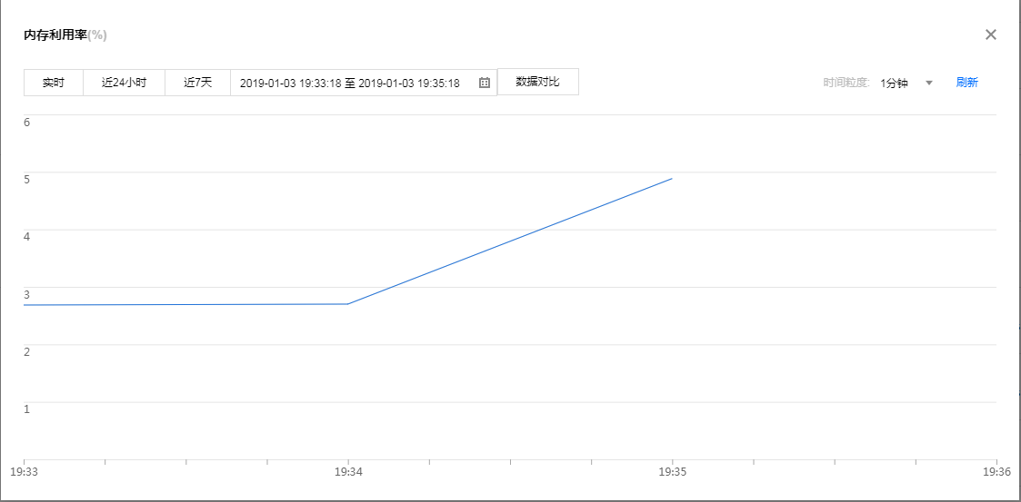The image size is (1021, 502).
Task: Close the 内存利用率 panel
Action: (991, 34)
